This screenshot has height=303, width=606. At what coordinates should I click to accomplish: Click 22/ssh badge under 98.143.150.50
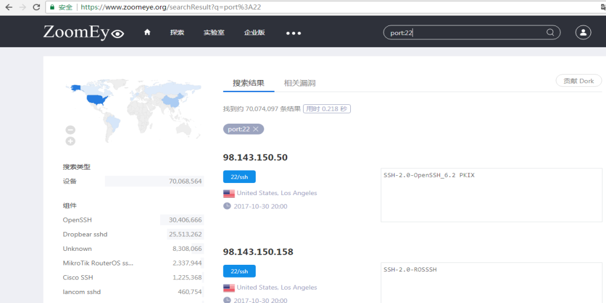point(239,176)
